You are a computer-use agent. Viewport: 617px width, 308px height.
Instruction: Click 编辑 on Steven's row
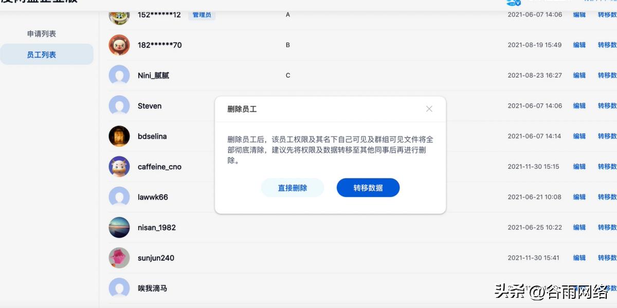(579, 106)
